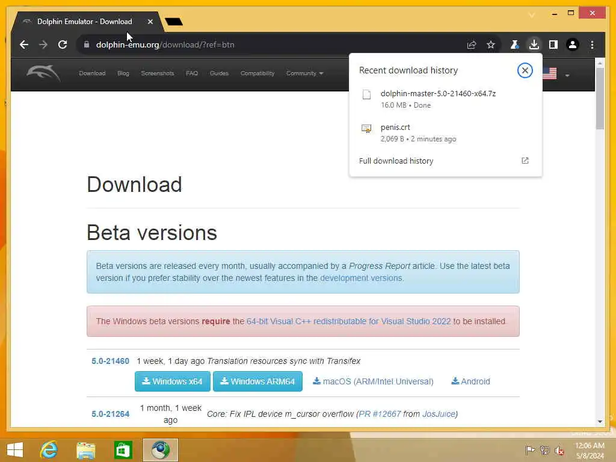This screenshot has height=462, width=616.
Task: Open the Blog nav item
Action: click(x=123, y=73)
